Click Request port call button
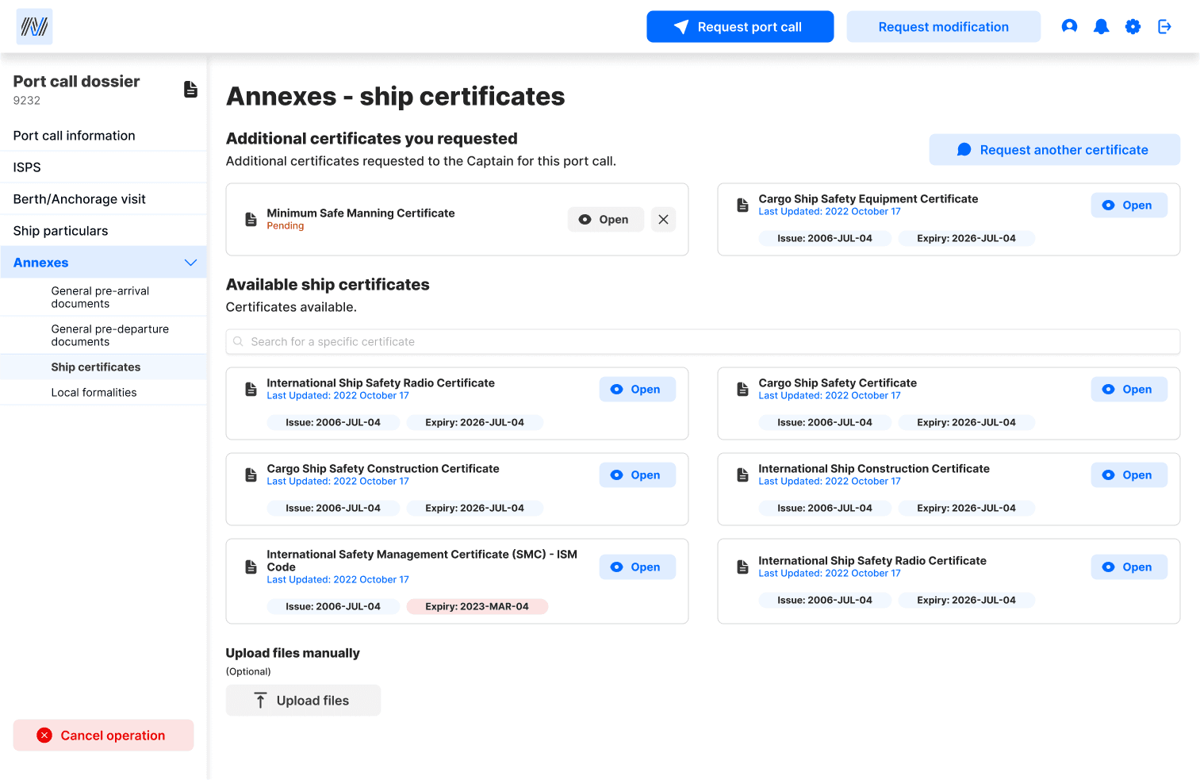 (x=740, y=26)
